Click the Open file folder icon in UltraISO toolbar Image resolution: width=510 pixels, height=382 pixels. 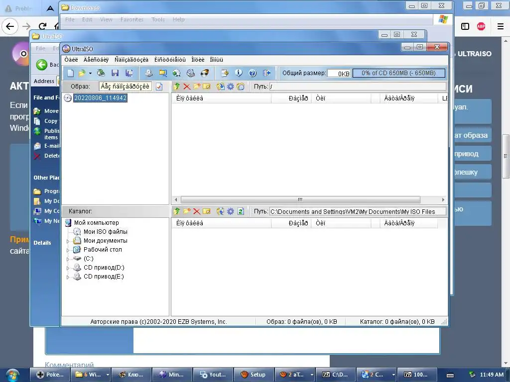(x=82, y=73)
